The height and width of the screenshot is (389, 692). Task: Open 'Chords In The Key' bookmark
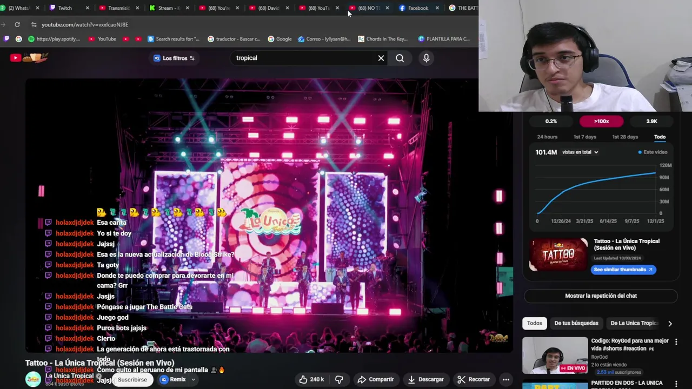(382, 39)
